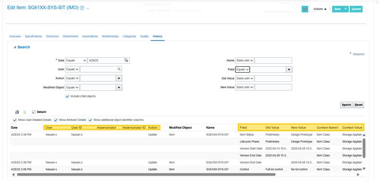Switch to the Associations tab
This screenshot has width=379, height=181.
90,36
